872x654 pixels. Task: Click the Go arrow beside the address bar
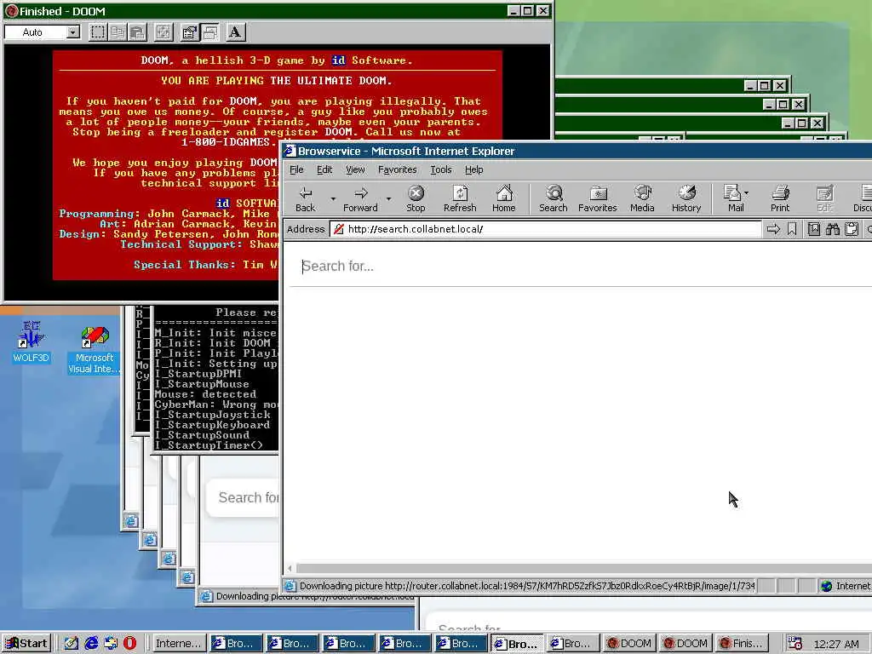[773, 229]
